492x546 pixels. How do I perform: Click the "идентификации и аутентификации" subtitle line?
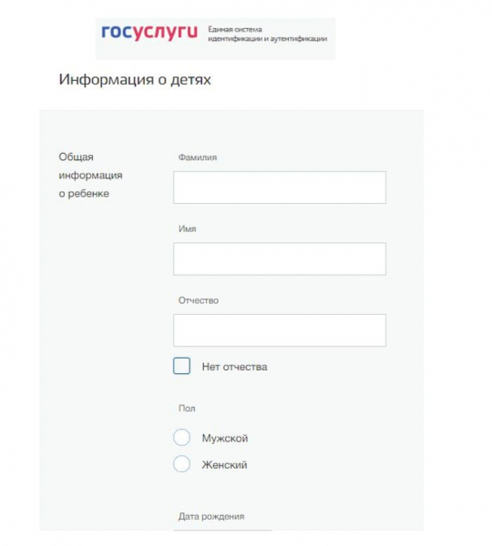point(268,38)
